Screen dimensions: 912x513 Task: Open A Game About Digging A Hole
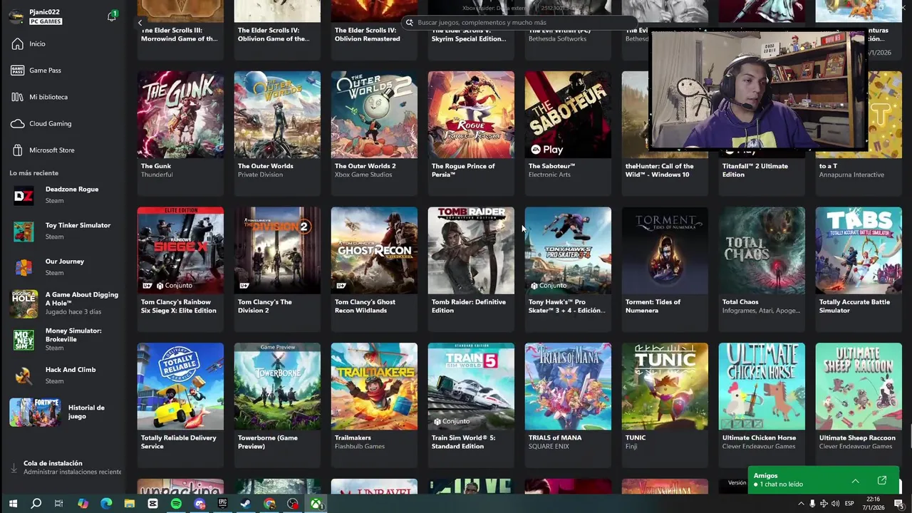64,303
